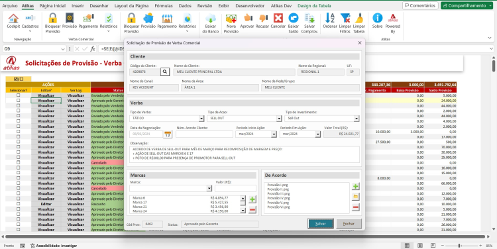Click the zoom in plus button
Image resolution: width=497 pixels, height=249 pixels.
480,246
